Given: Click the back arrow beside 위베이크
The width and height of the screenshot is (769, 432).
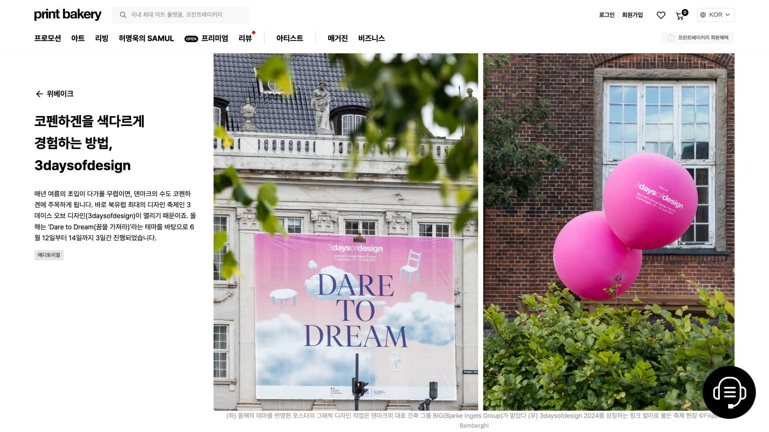Looking at the screenshot, I should pyautogui.click(x=39, y=94).
